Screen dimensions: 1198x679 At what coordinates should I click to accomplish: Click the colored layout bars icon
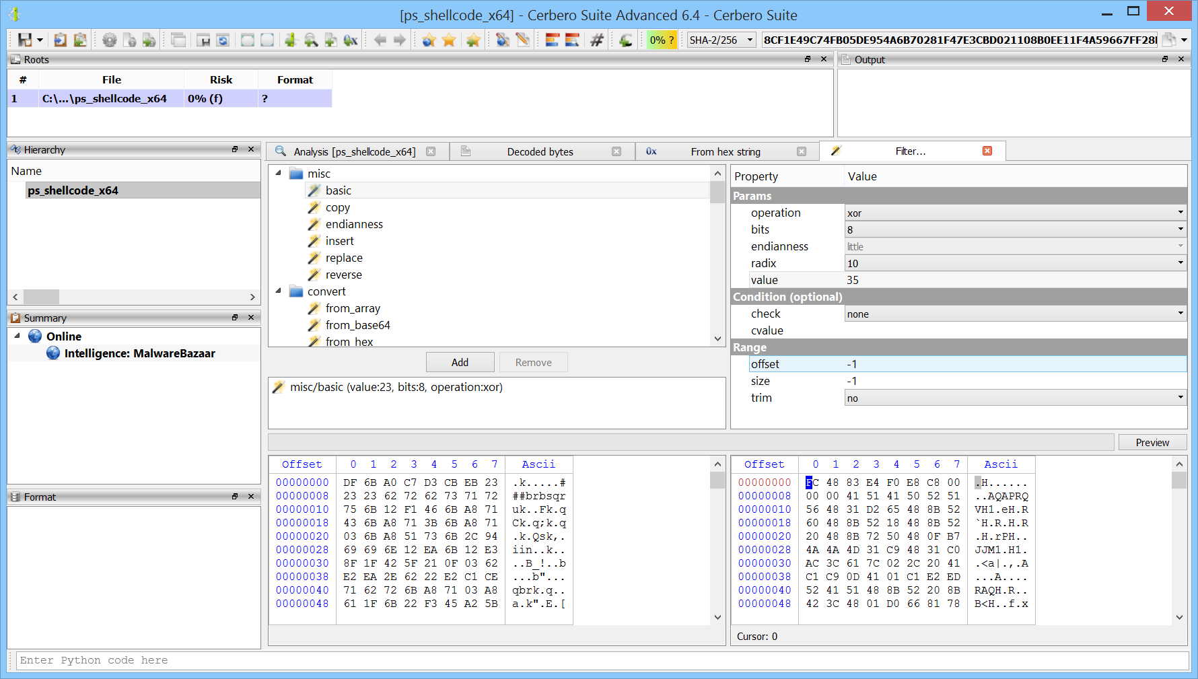pos(553,40)
